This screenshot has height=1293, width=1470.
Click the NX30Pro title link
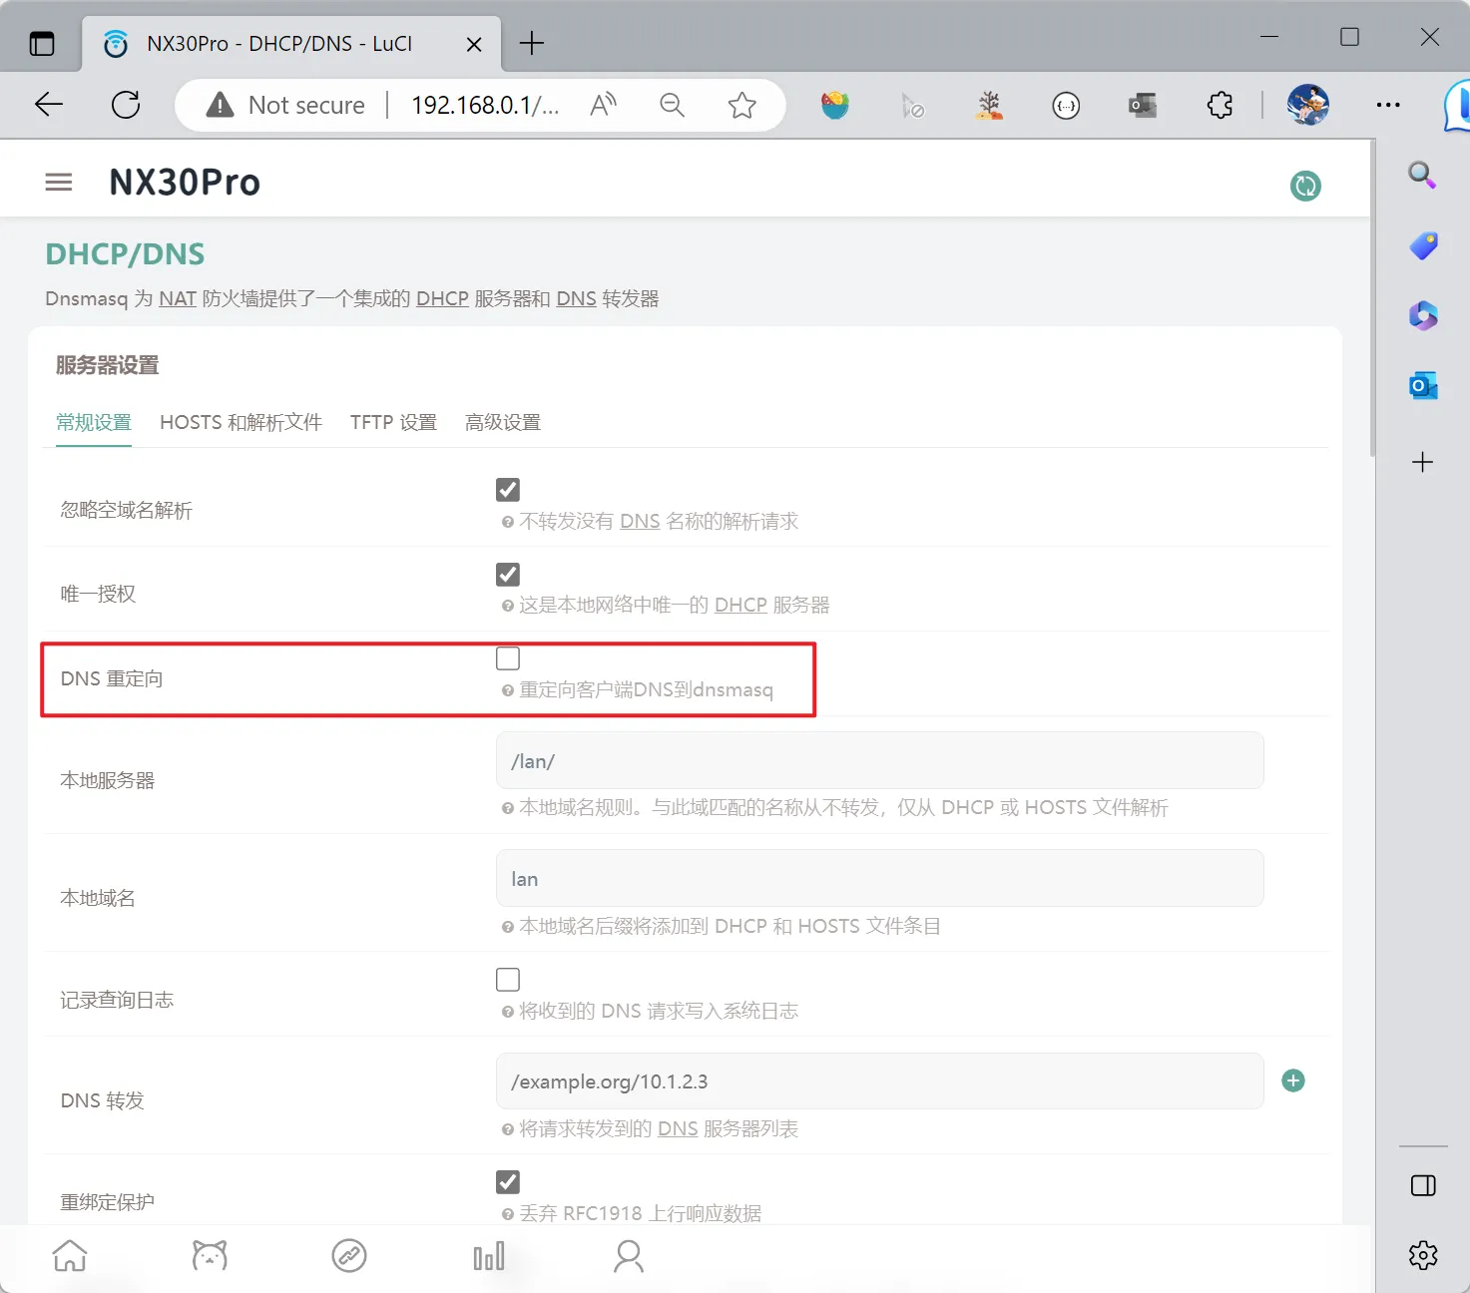coord(185,183)
